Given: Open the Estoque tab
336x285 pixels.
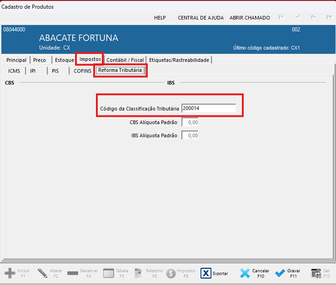Looking at the screenshot, I should (64, 60).
